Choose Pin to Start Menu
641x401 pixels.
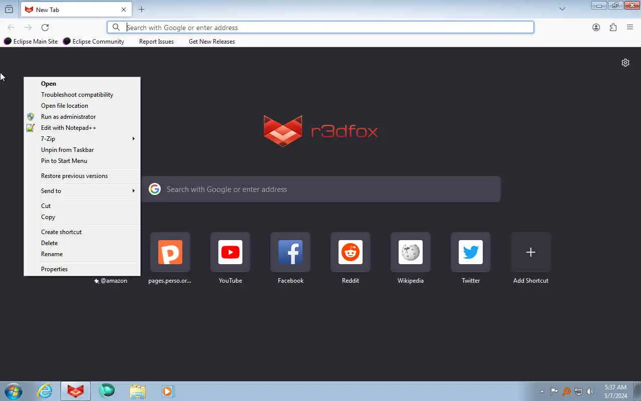click(82, 161)
